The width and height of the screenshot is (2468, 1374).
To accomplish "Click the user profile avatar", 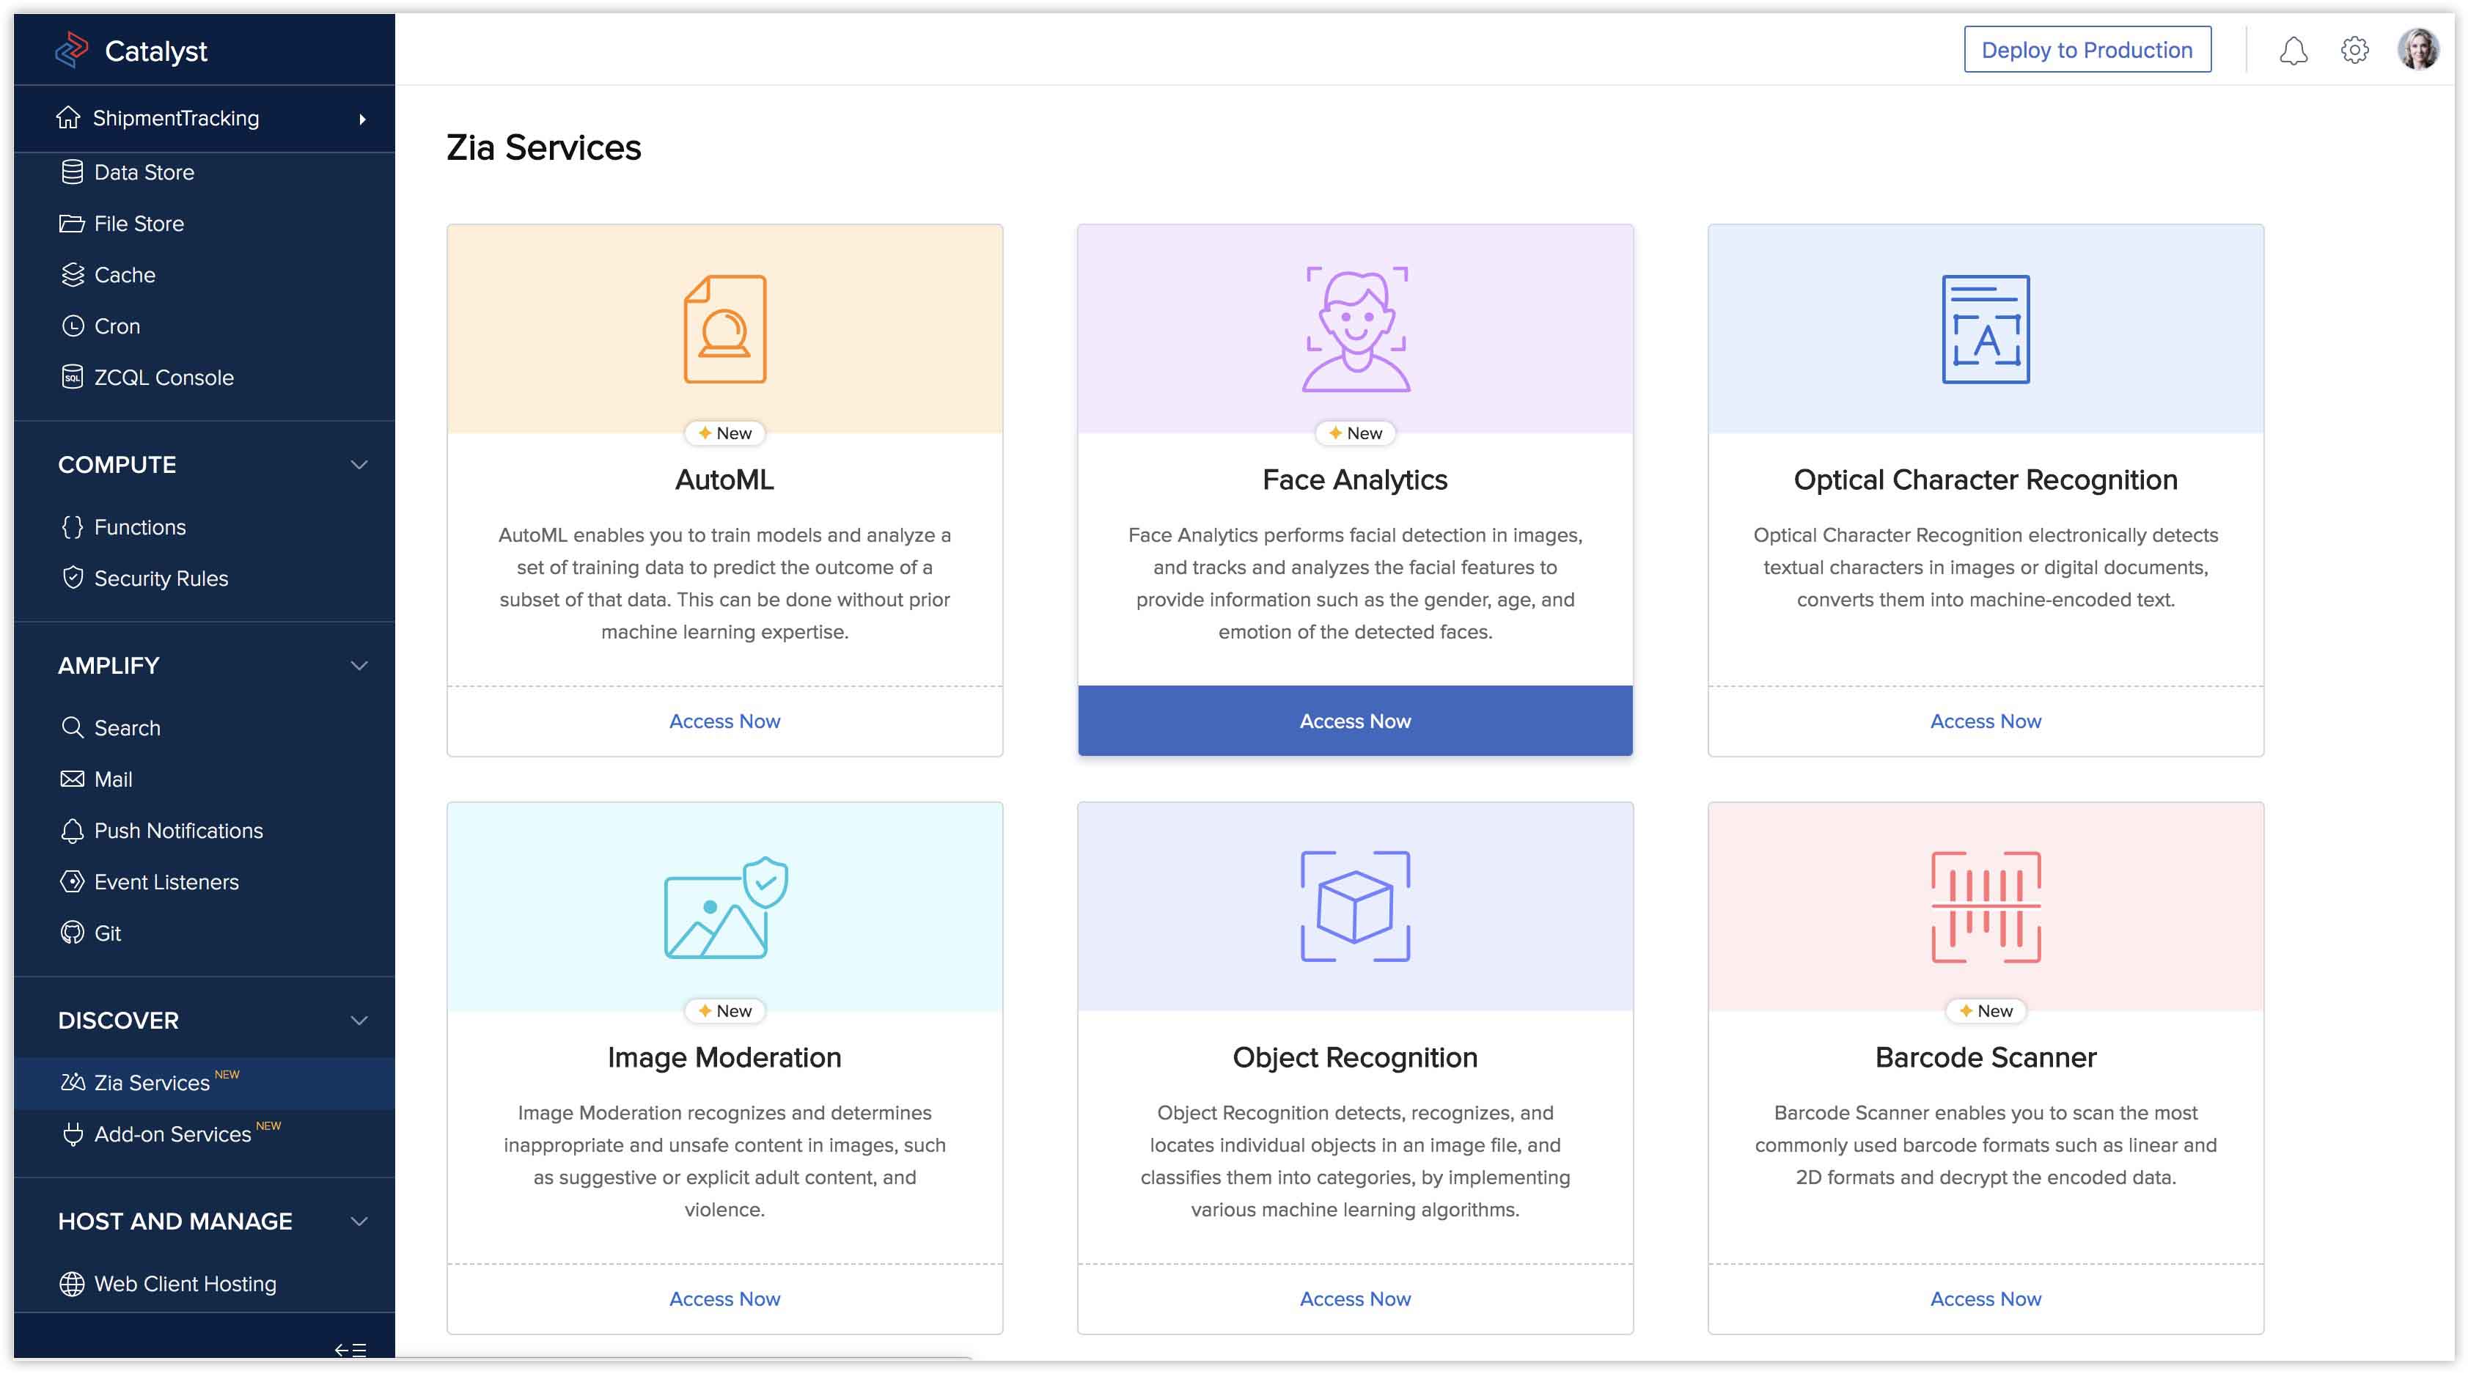I will pos(2421,49).
